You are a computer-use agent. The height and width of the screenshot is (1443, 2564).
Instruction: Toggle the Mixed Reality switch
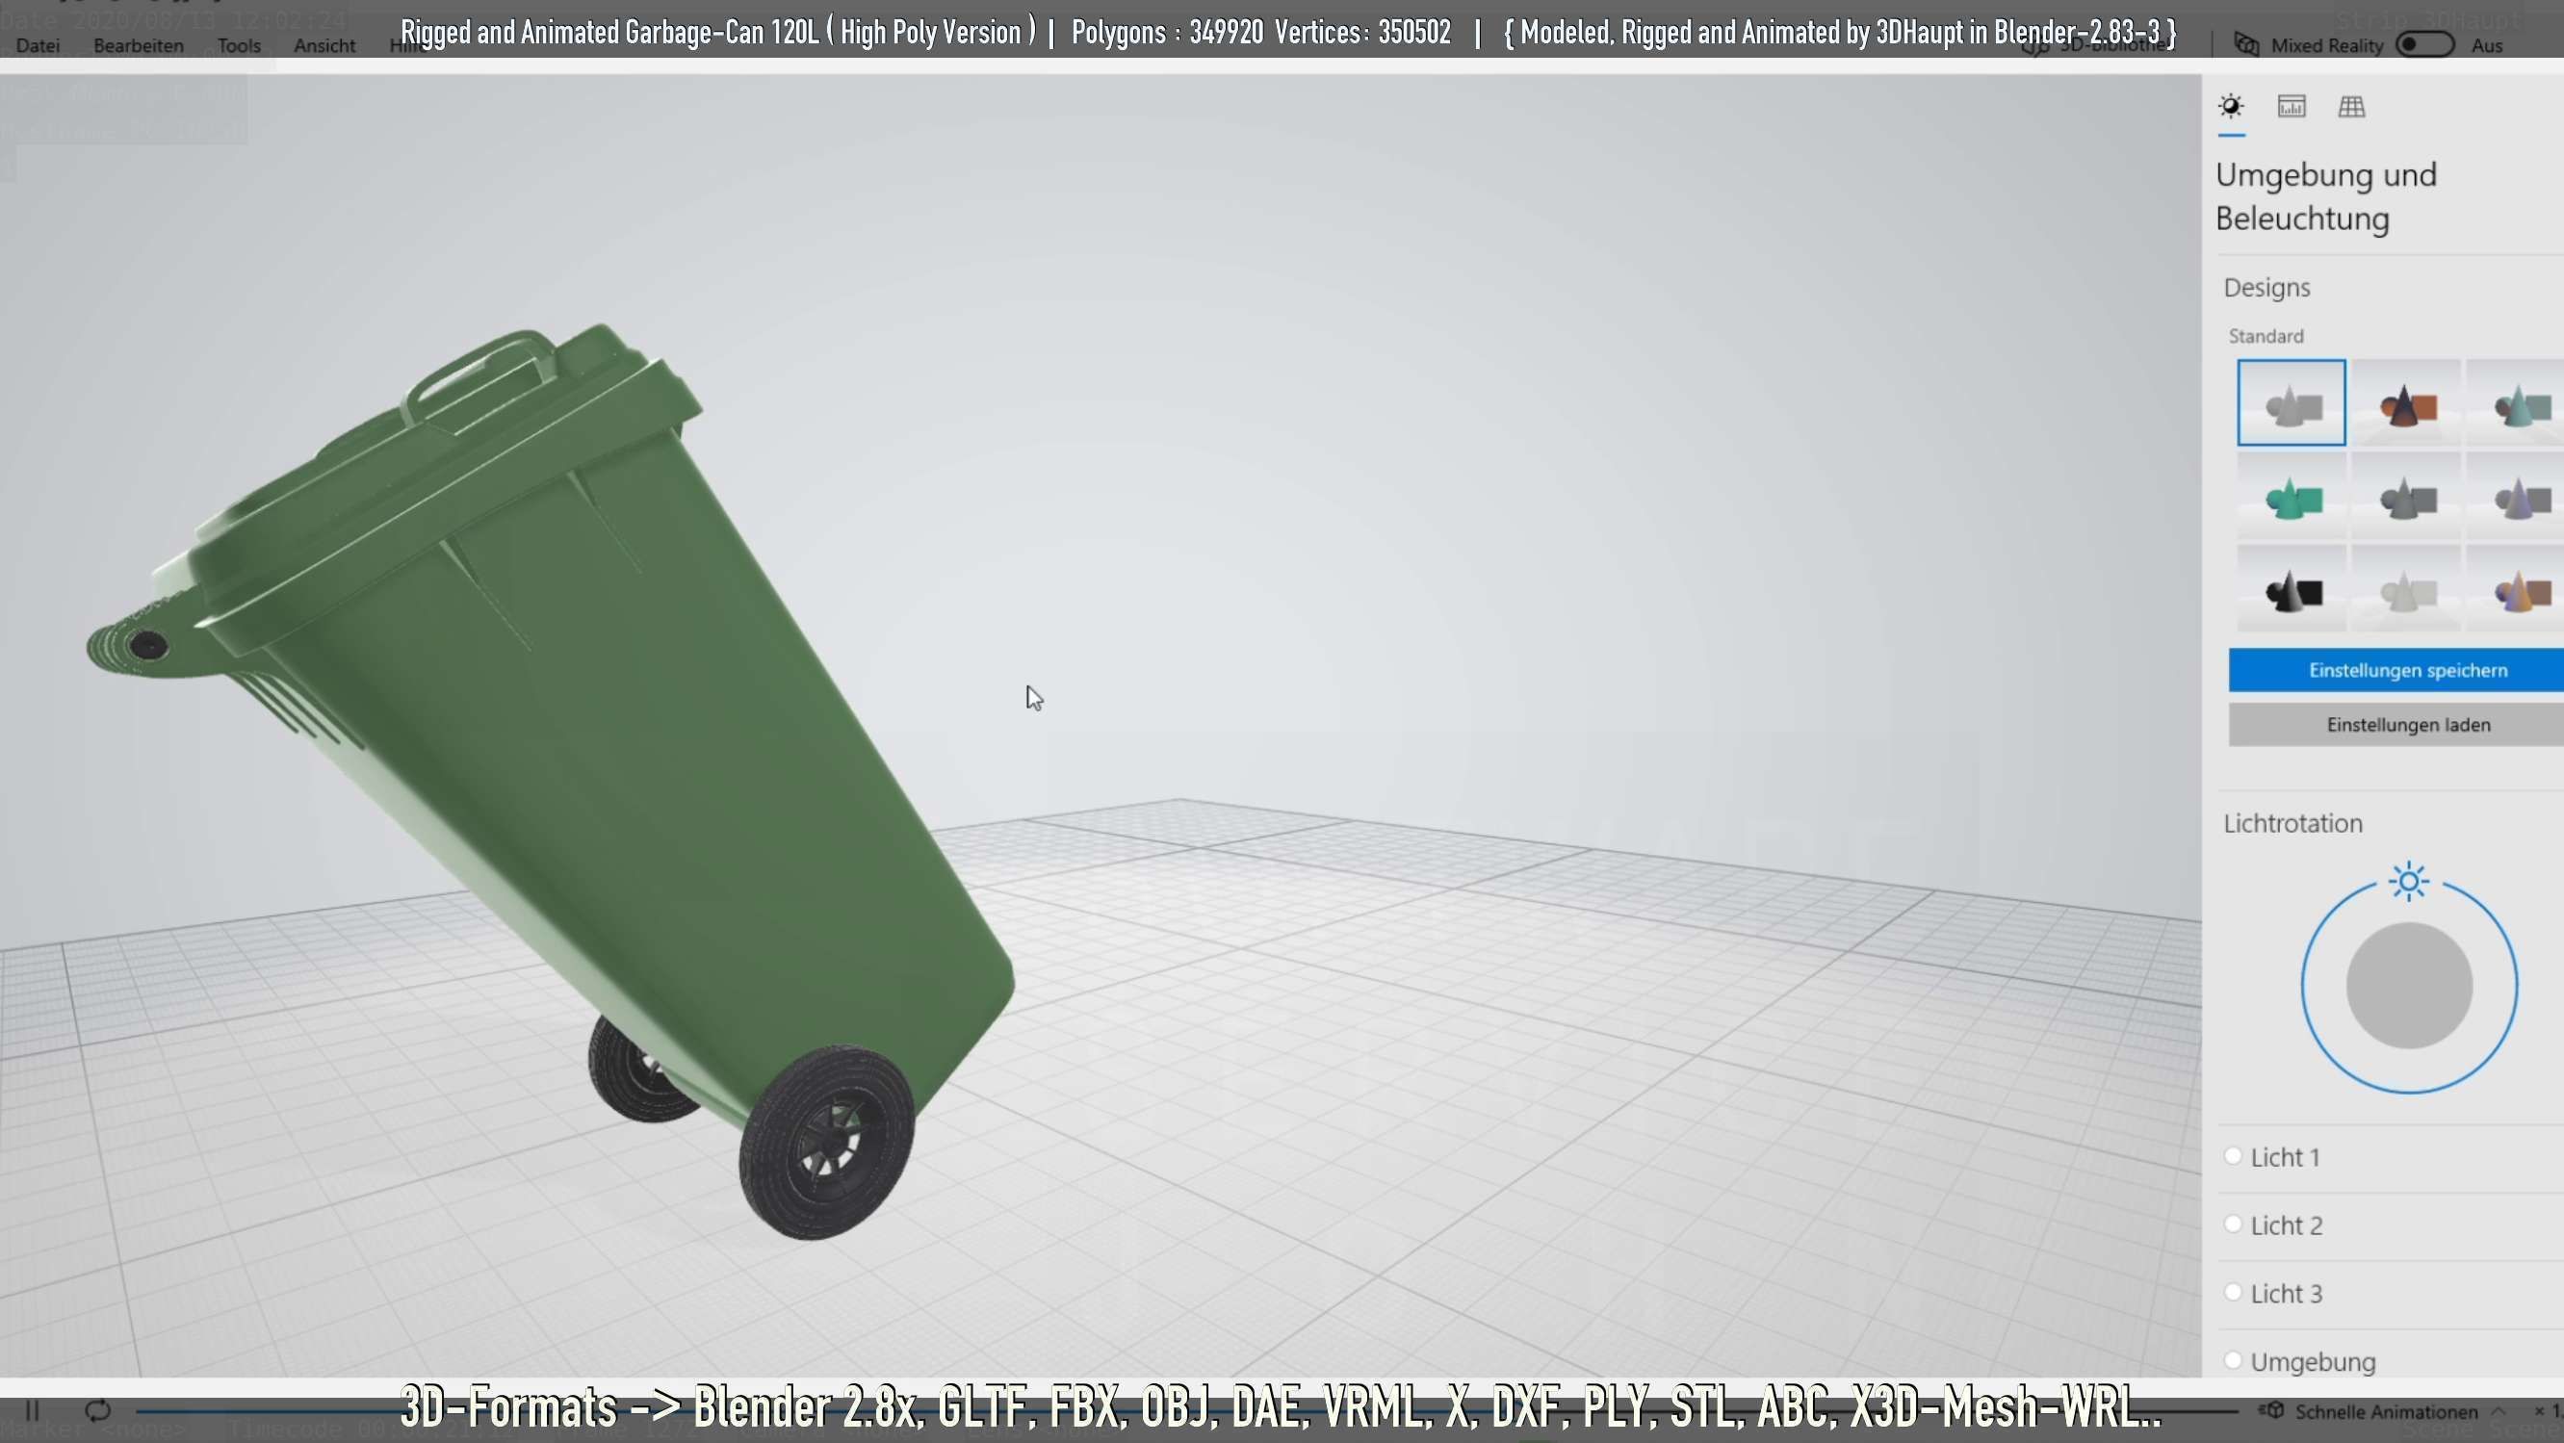pyautogui.click(x=2424, y=45)
